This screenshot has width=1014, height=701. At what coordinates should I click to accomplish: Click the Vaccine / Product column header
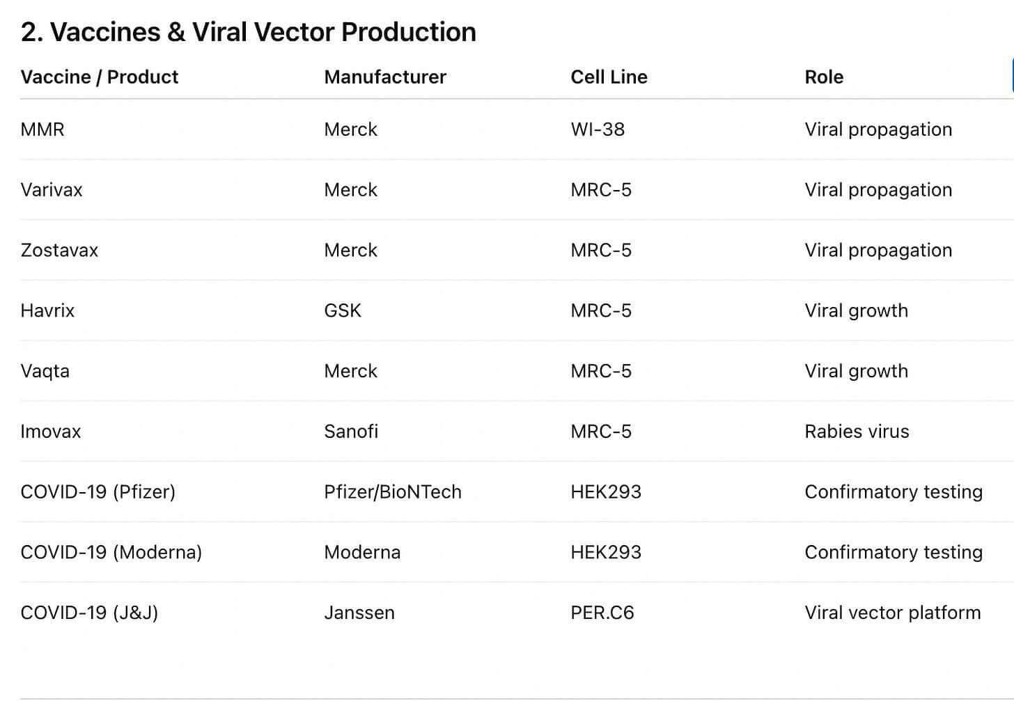(100, 77)
